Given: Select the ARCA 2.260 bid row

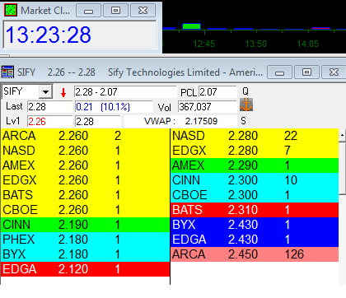Looking at the screenshot, I should pos(85,136).
